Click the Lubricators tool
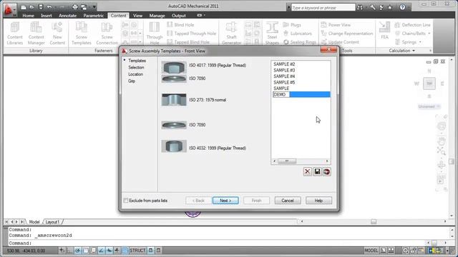Viewport: 458px width, 257px height. tap(298, 34)
